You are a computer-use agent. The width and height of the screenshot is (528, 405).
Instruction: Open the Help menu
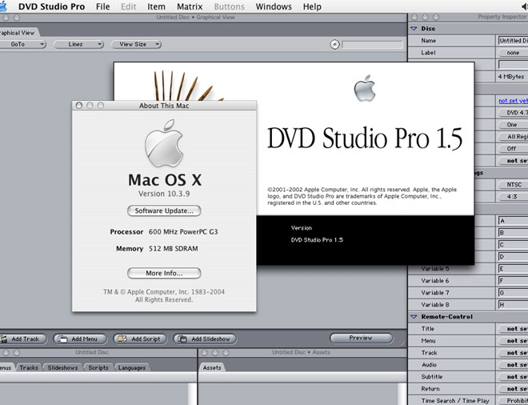[312, 6]
